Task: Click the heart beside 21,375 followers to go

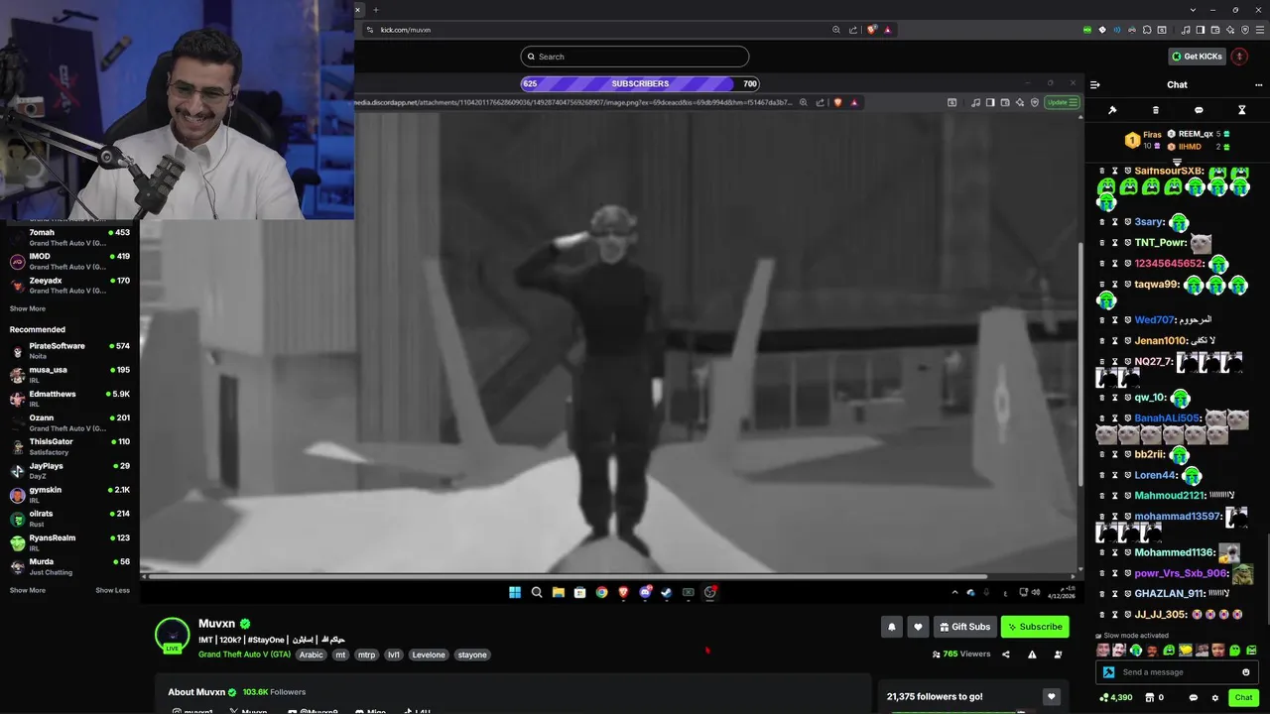Action: [1051, 697]
